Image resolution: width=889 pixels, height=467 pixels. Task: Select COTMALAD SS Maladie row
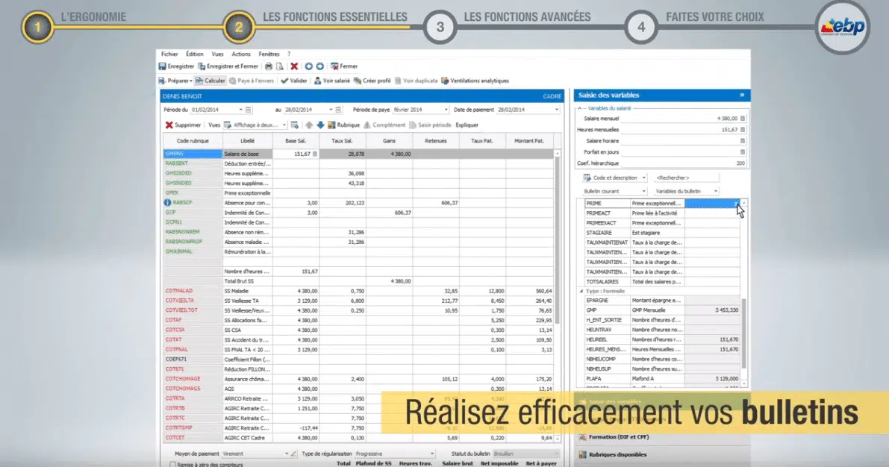358,291
